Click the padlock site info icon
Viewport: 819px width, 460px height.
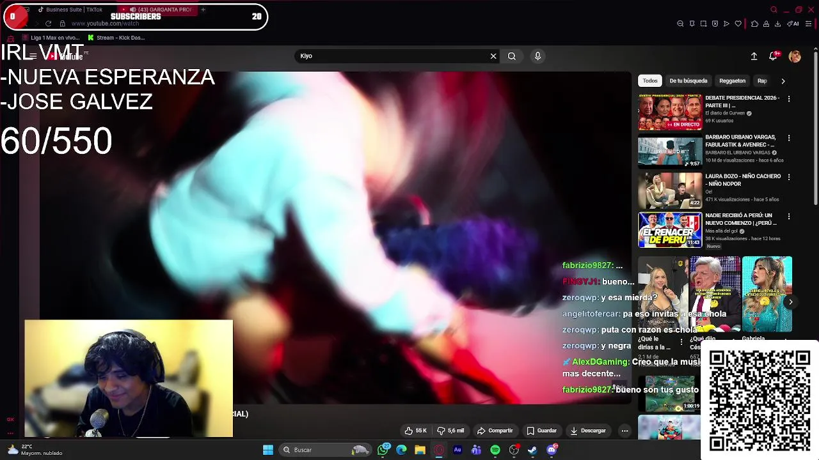click(62, 24)
